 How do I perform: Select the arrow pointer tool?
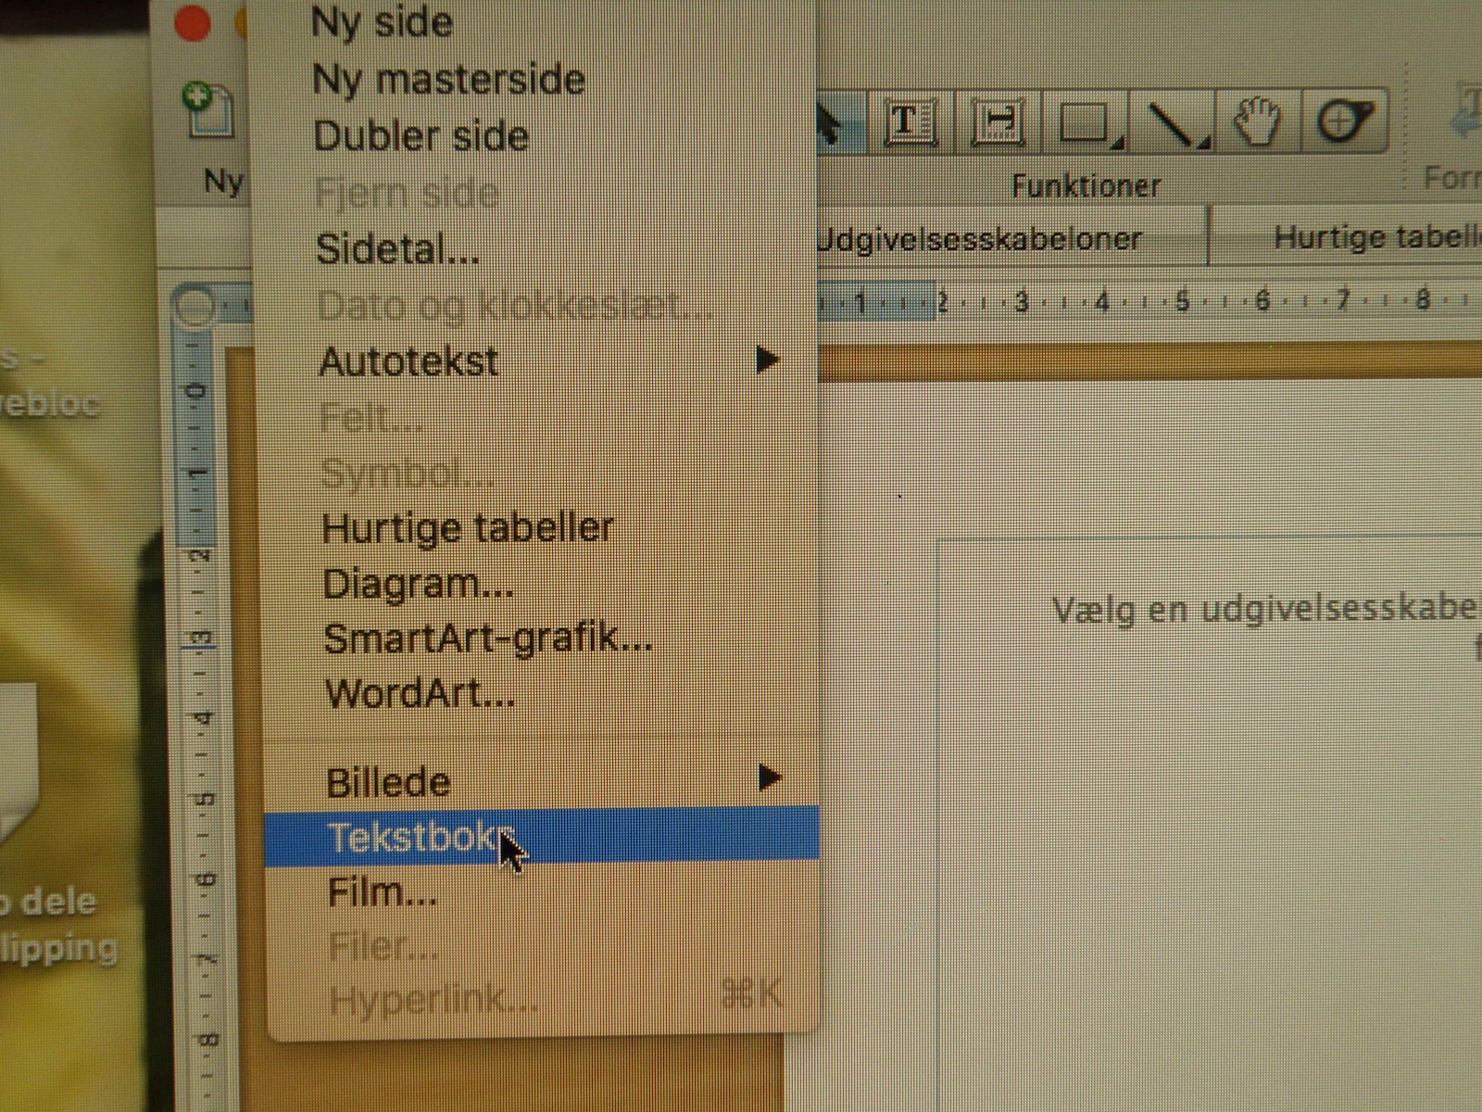click(841, 122)
